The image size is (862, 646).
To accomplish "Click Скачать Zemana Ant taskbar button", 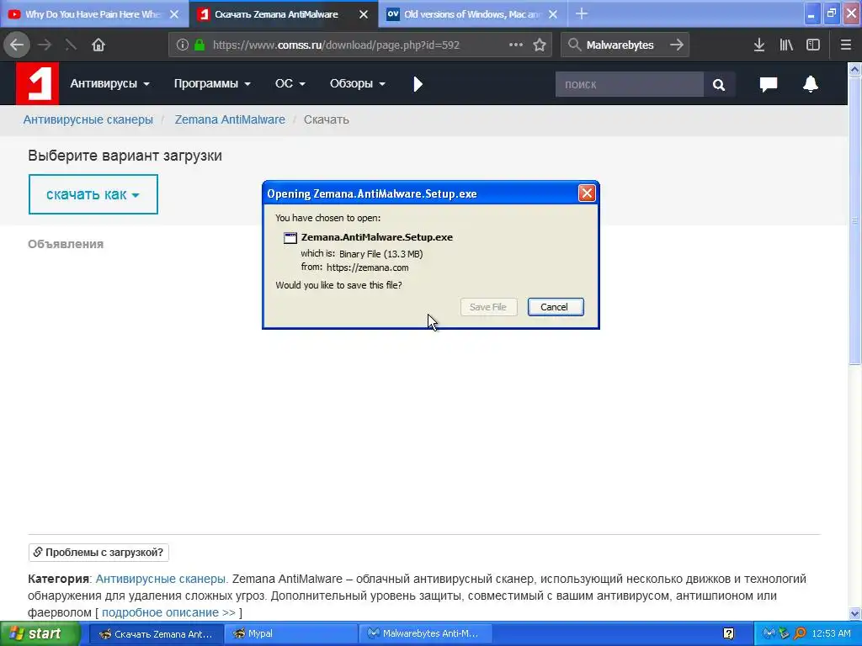I will (156, 633).
